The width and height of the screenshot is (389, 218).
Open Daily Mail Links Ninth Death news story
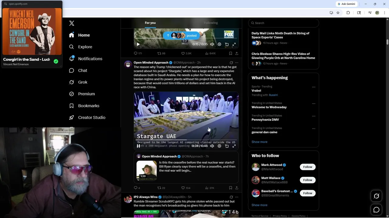(x=281, y=35)
